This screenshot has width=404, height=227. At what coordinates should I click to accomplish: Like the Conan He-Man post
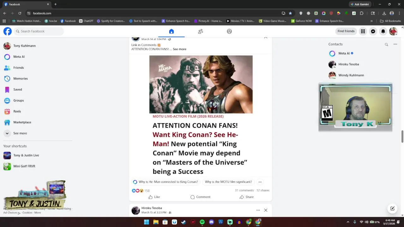154,197
